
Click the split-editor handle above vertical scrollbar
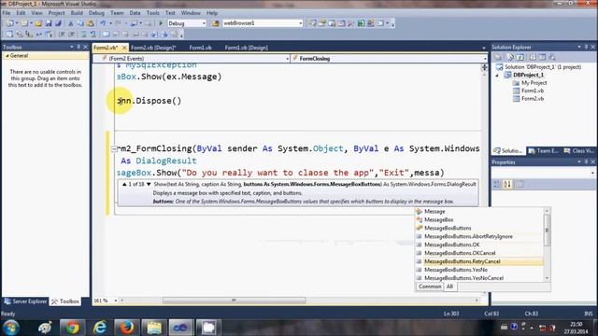pos(484,67)
